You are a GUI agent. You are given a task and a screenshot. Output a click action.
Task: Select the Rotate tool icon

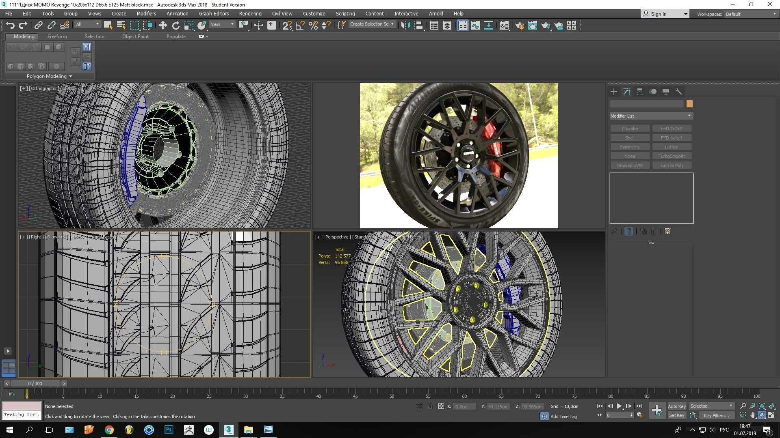tap(175, 25)
